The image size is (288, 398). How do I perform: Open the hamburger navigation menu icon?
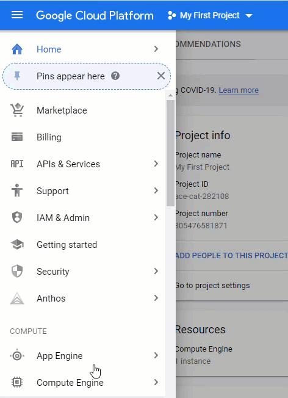click(17, 15)
